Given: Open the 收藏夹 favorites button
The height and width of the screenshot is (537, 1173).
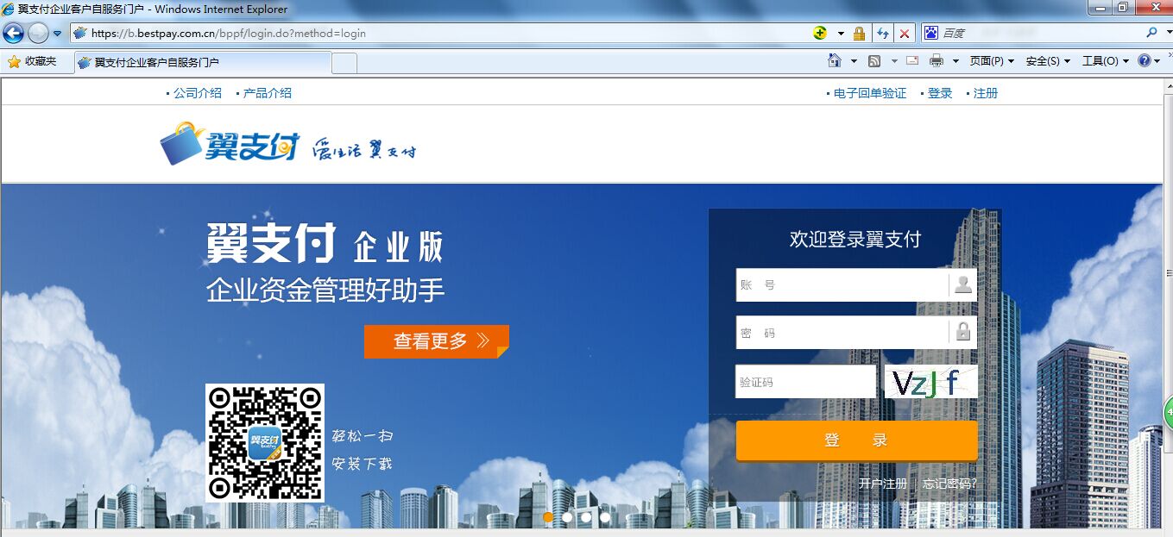Looking at the screenshot, I should coord(32,61).
